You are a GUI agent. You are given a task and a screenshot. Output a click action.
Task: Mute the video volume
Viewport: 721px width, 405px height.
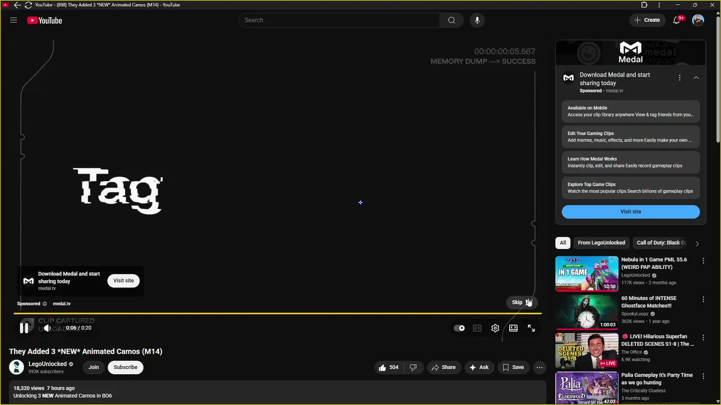(x=47, y=328)
